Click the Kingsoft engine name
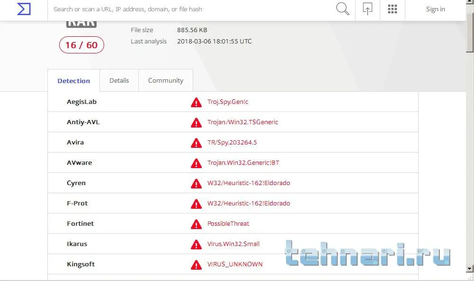Screen dimensions: 474x281 coord(80,264)
